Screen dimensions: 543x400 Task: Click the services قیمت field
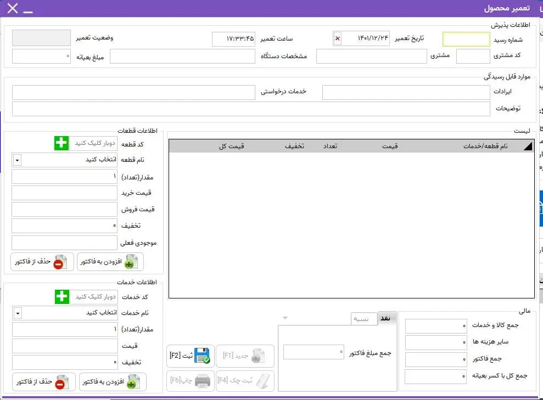(65, 346)
